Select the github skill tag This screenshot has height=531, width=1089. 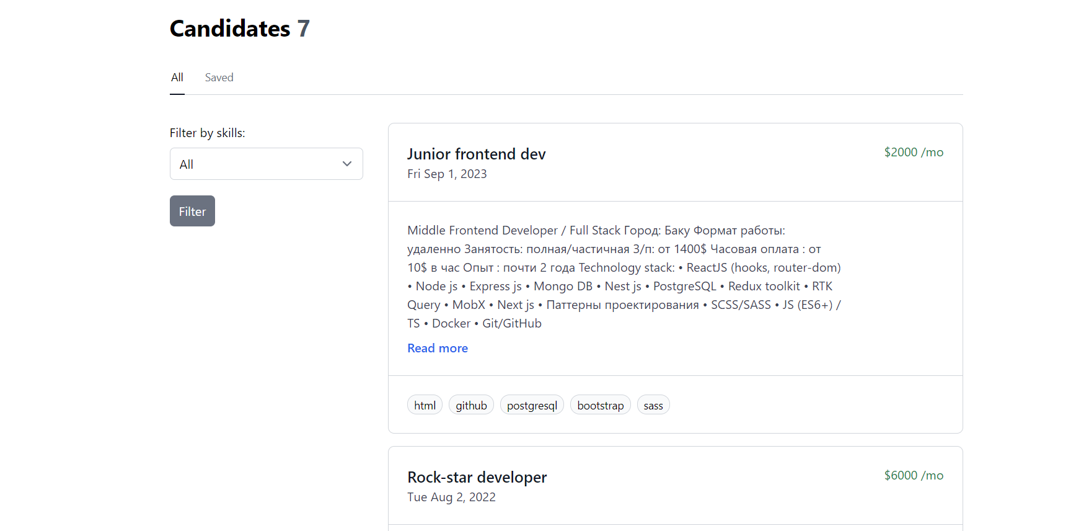click(471, 405)
